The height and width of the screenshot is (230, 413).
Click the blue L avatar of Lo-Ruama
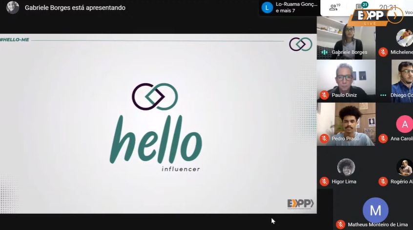point(267,8)
